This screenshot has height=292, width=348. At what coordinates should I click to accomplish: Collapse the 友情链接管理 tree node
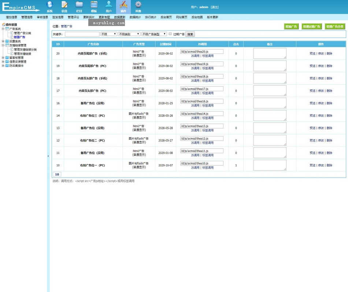tap(3, 45)
